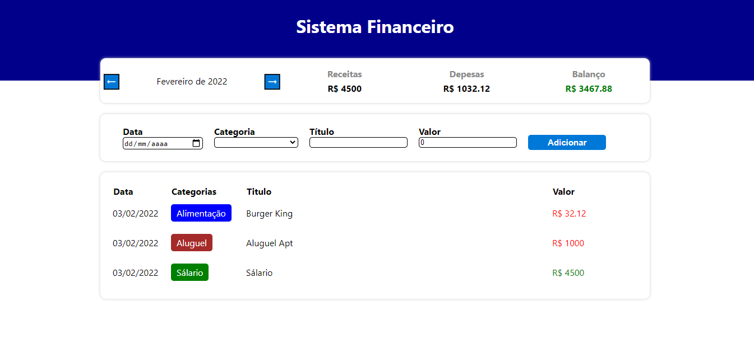Click the blue Alimentação category badge
The width and height of the screenshot is (754, 343).
pyautogui.click(x=201, y=213)
